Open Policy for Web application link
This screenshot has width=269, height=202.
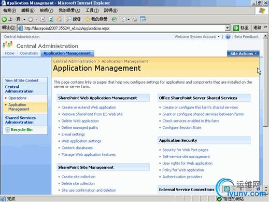pyautogui.click(x=183, y=170)
